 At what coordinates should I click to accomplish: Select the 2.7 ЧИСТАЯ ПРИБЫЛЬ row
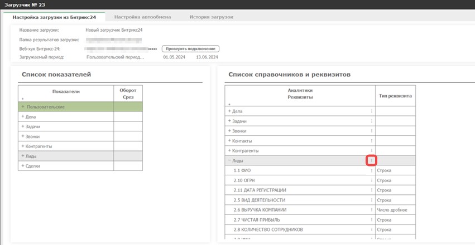click(x=300, y=219)
